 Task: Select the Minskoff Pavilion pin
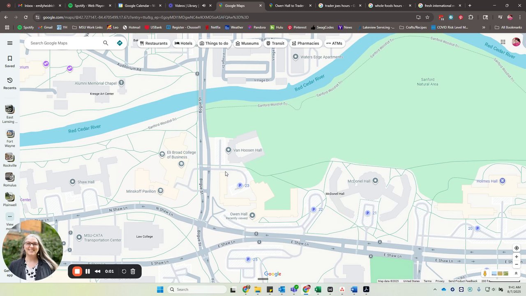(x=161, y=191)
